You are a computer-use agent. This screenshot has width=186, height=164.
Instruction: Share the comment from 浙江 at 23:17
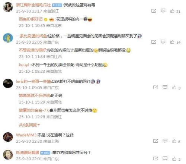(x=154, y=11)
